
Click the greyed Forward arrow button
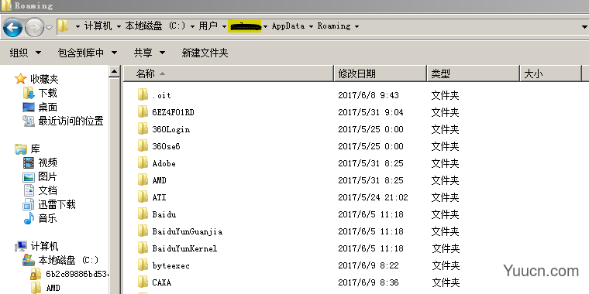[x=34, y=27]
